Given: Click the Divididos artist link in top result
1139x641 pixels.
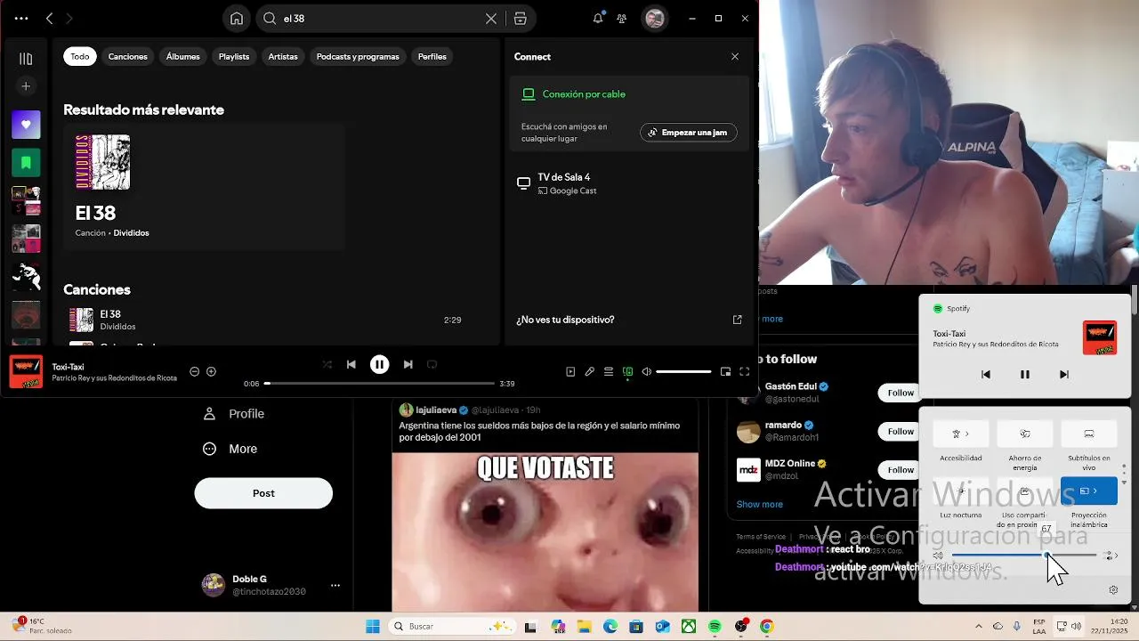Looking at the screenshot, I should (131, 233).
